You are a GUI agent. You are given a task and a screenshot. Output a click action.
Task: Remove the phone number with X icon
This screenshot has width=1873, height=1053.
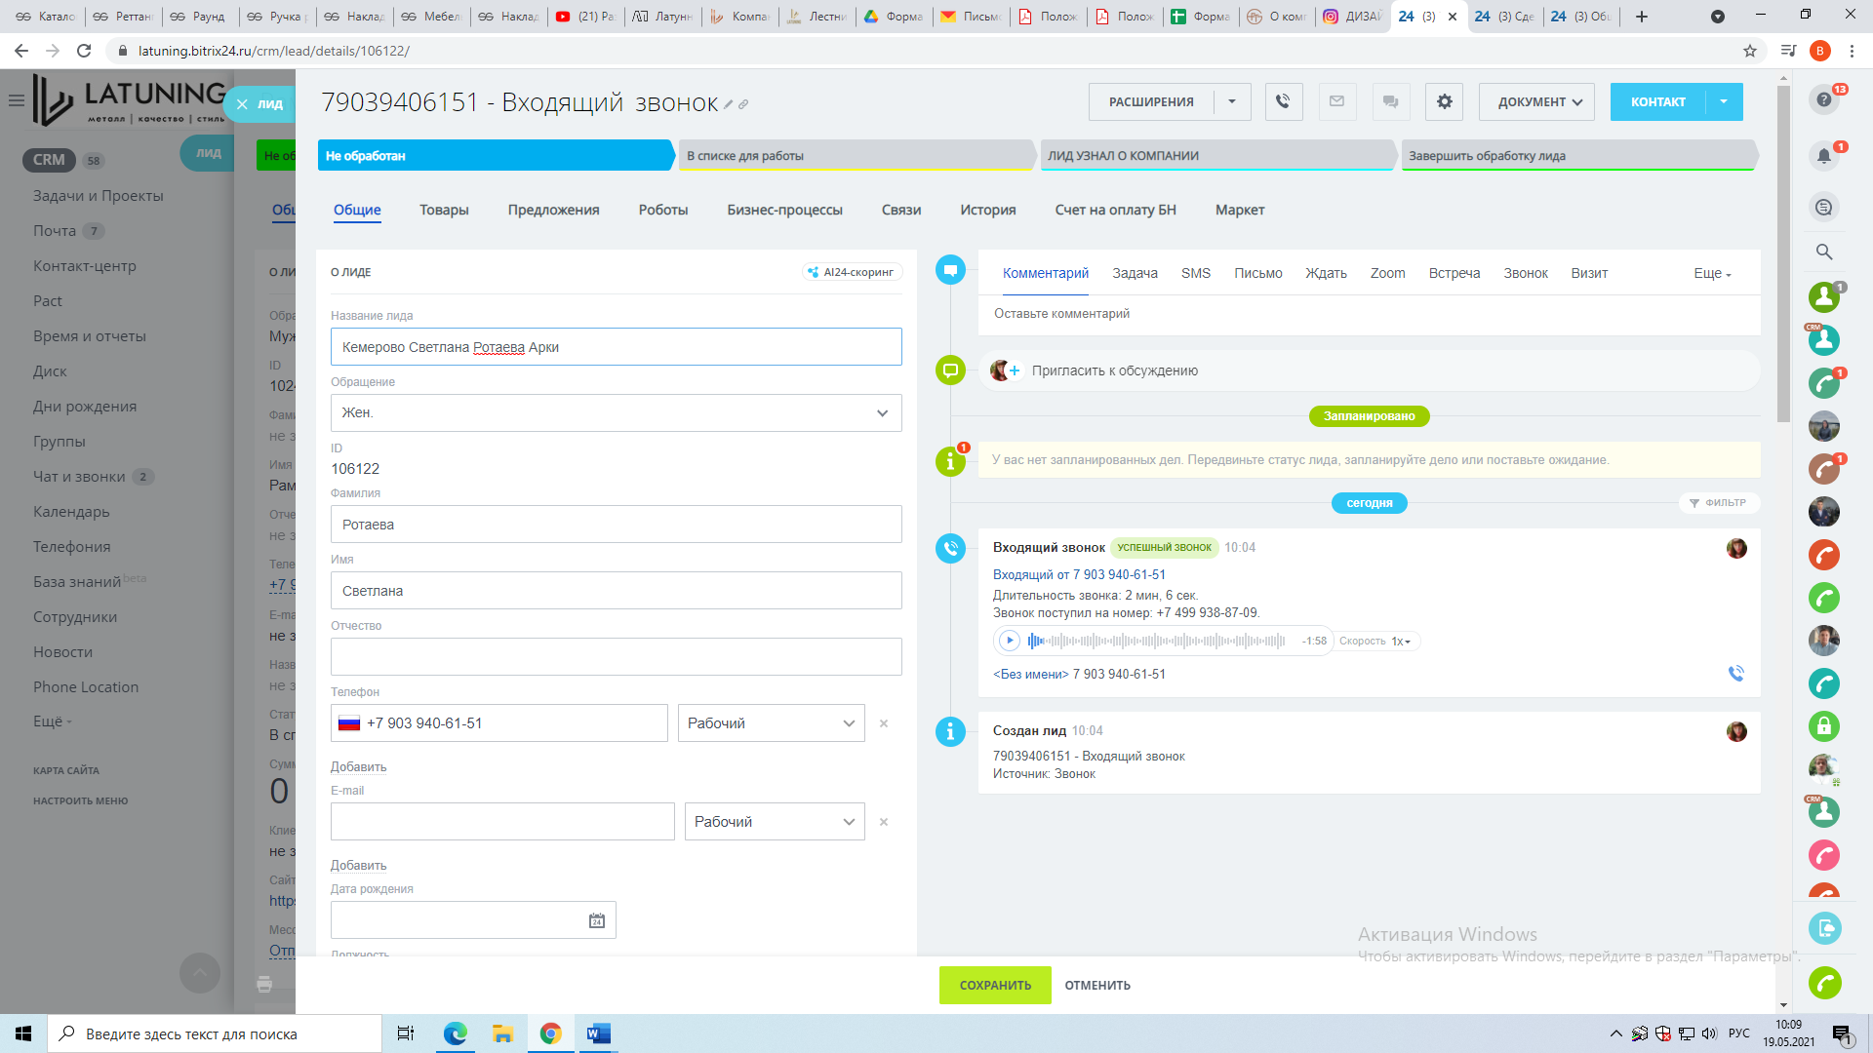coord(884,723)
